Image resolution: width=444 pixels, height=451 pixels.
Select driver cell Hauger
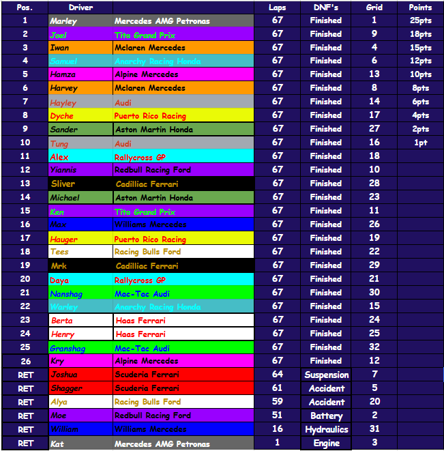(x=80, y=238)
